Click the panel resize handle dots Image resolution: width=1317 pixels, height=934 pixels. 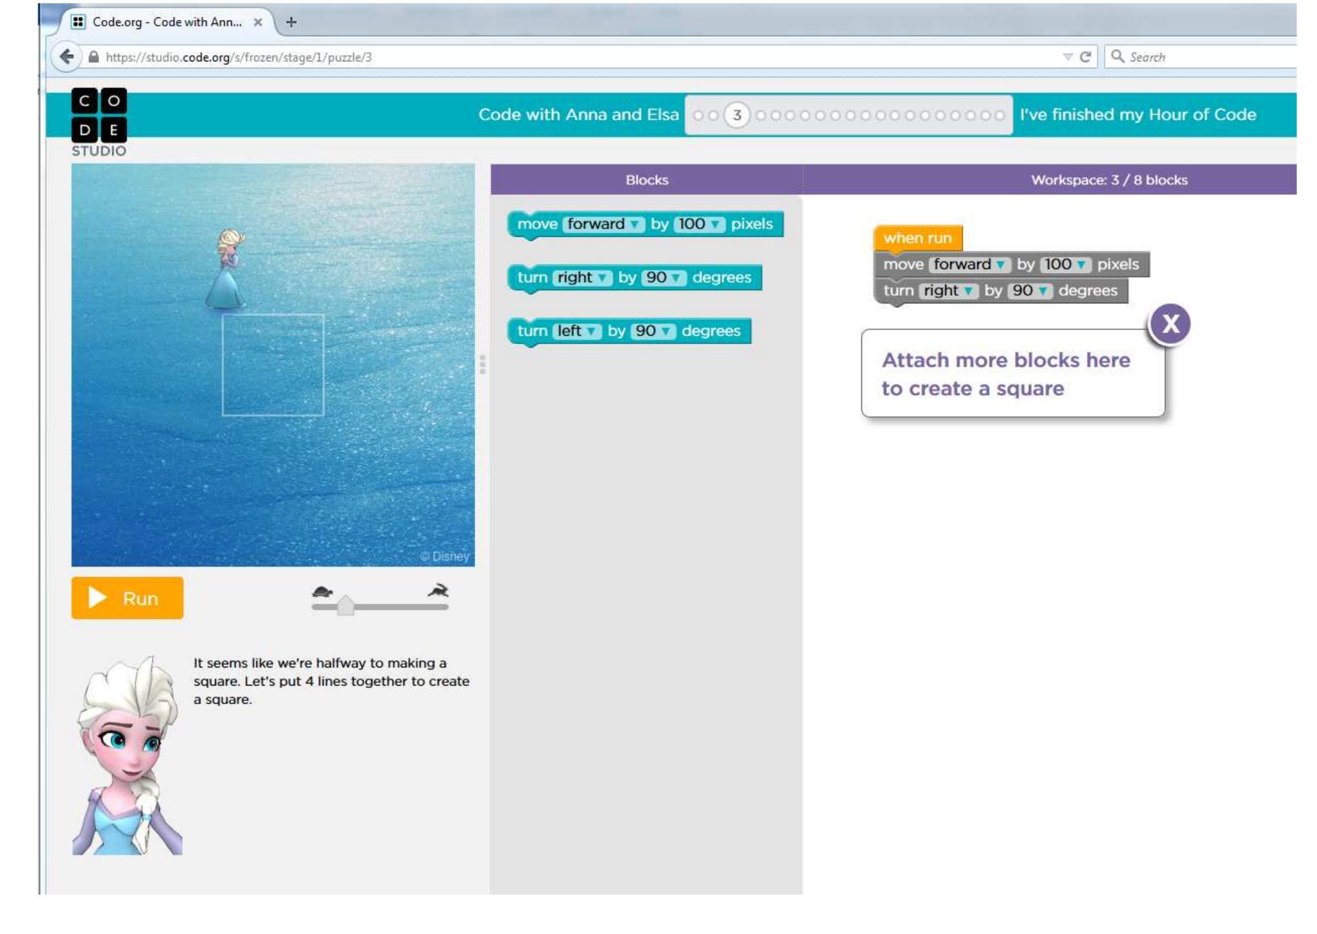482,365
